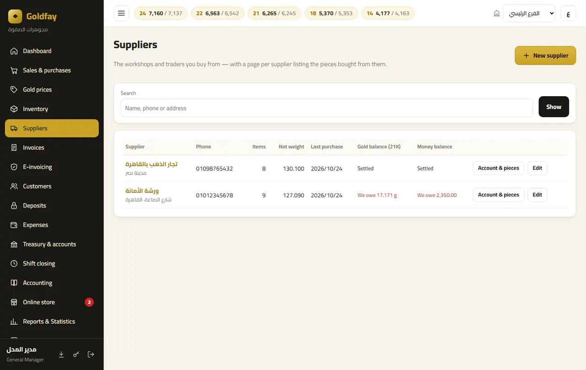Open Sales & purchases cart icon

pyautogui.click(x=14, y=71)
